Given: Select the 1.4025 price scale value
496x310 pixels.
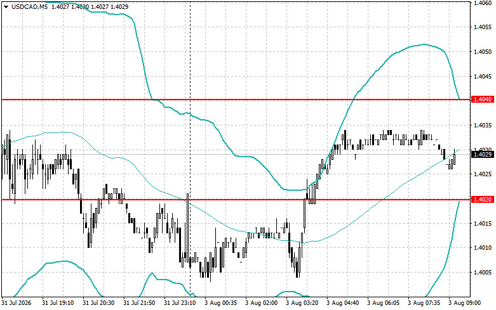Looking at the screenshot, I should click(x=483, y=174).
